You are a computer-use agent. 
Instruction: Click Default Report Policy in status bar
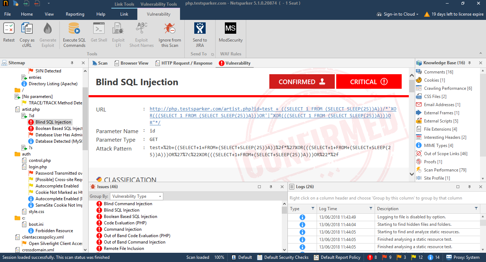[337, 257]
